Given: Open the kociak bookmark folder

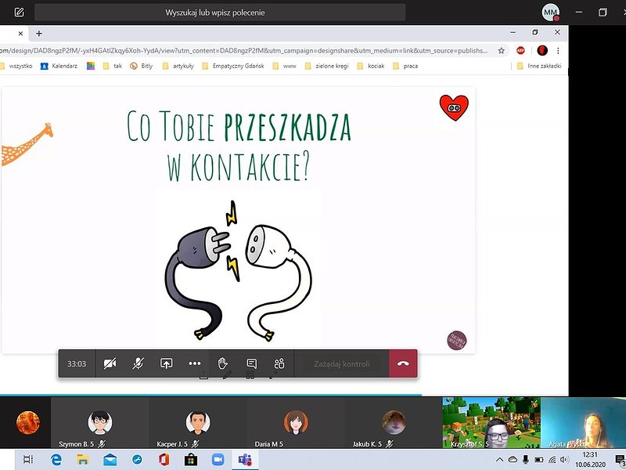Looking at the screenshot, I should coord(370,66).
